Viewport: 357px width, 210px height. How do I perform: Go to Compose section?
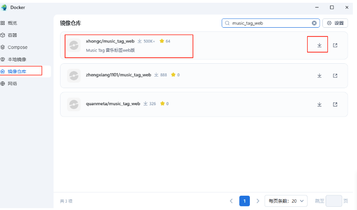pyautogui.click(x=17, y=47)
